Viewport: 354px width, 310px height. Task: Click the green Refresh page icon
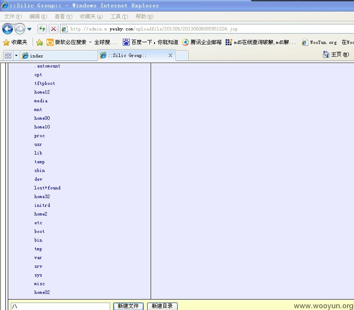[x=42, y=29]
